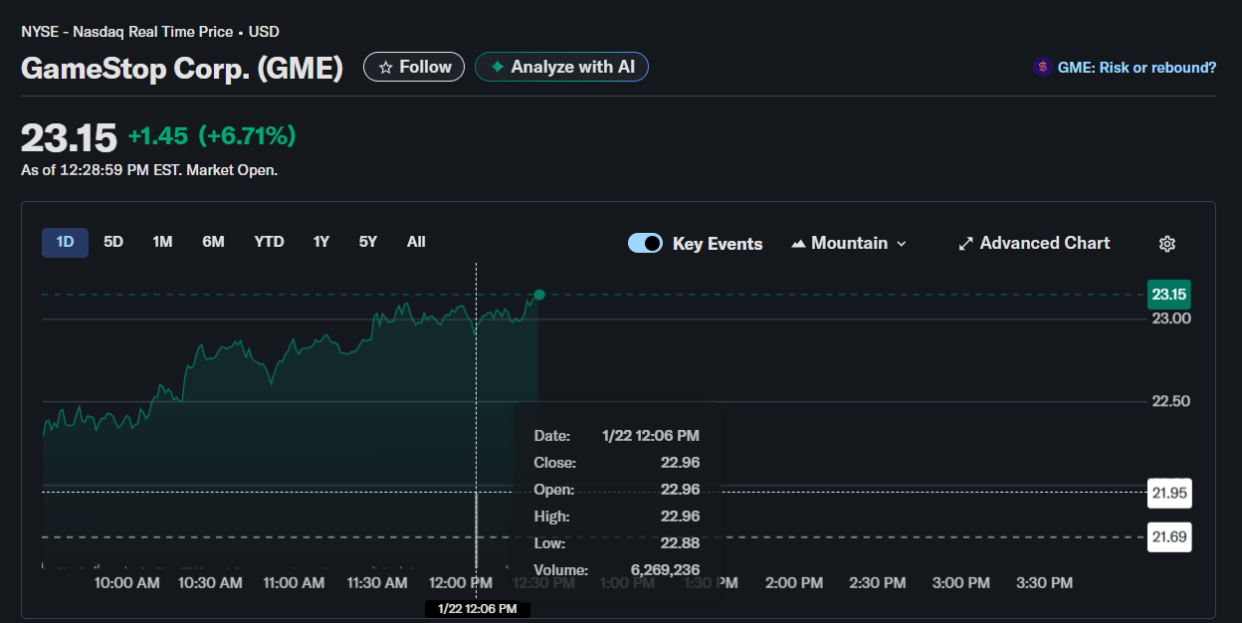Click the 3:30 PM axis label
The width and height of the screenshot is (1242, 623).
point(1044,583)
